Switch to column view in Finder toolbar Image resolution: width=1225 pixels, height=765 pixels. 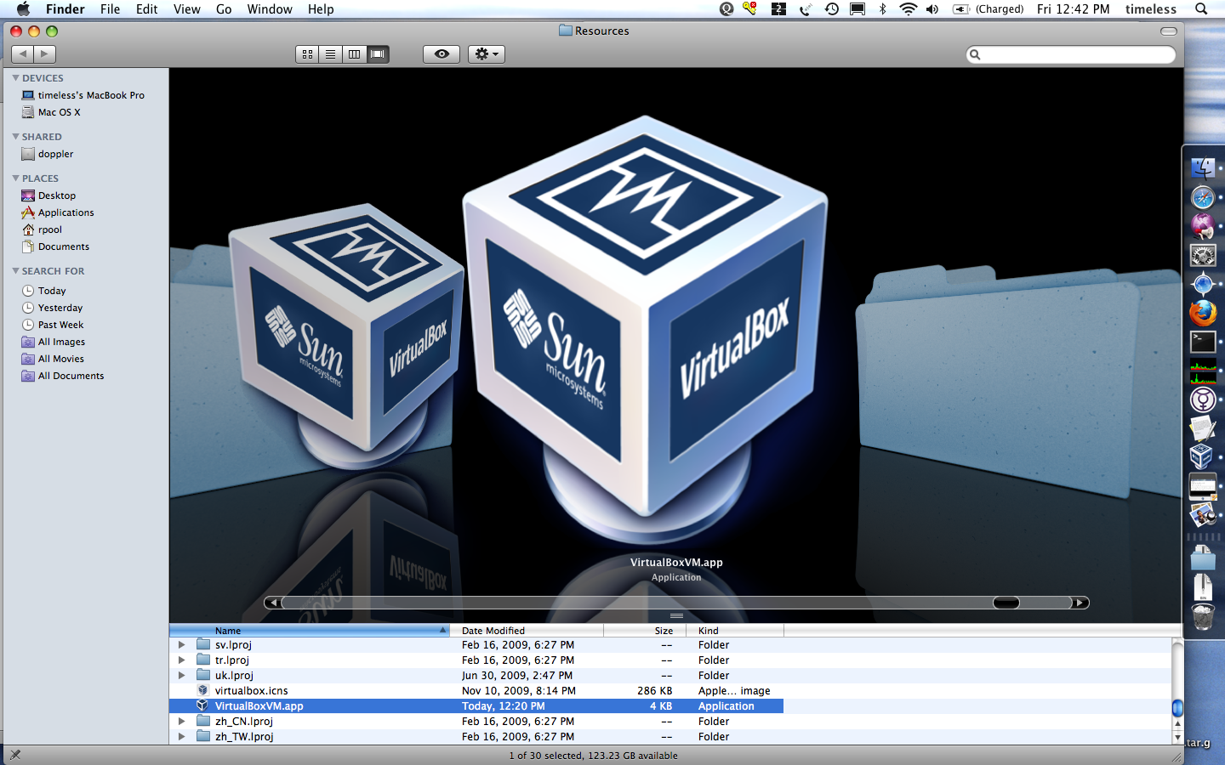(x=354, y=54)
